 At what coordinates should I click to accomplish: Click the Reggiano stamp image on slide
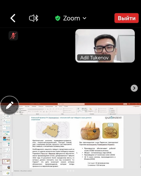click(x=110, y=130)
